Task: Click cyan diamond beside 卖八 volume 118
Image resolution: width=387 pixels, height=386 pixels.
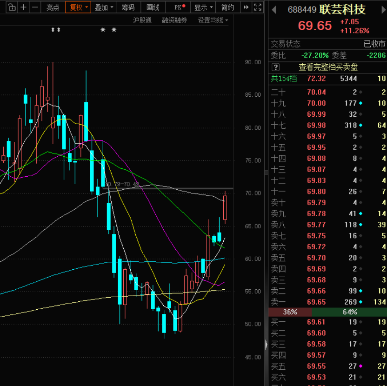Action: coord(360,225)
